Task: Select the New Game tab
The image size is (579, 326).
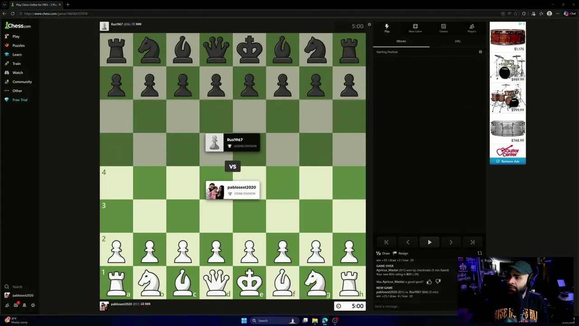Action: (x=415, y=28)
